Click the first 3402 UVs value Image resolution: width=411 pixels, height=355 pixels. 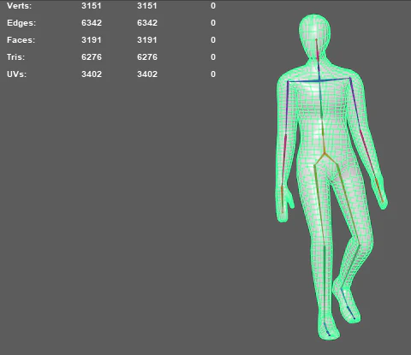tap(92, 74)
